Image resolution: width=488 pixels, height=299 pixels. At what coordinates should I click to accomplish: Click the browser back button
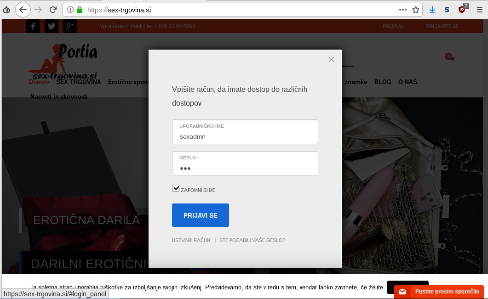click(x=23, y=10)
